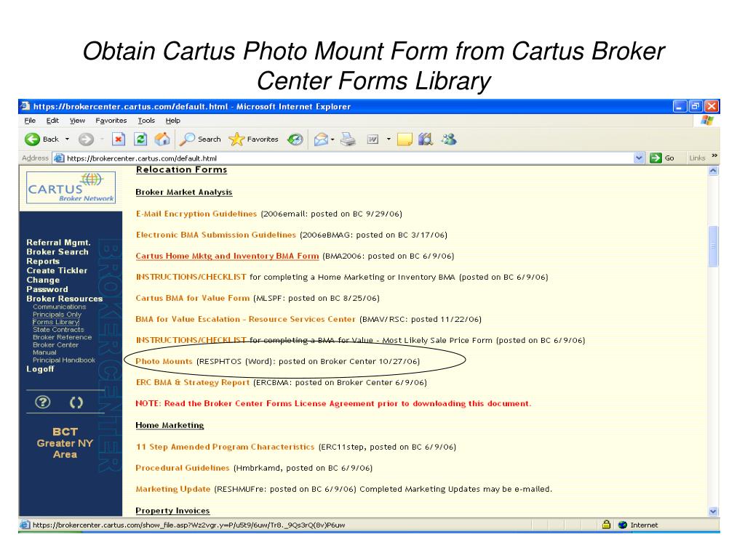Screen dimensions: 745x558
Task: Click Reports in sidebar
Action: (43, 261)
